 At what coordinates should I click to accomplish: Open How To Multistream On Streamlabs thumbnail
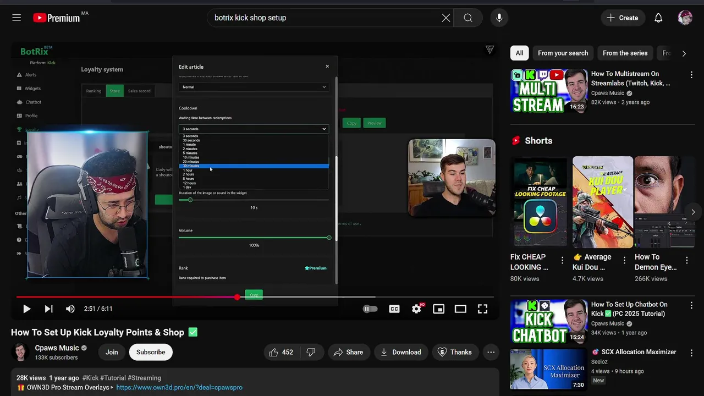[x=549, y=91]
